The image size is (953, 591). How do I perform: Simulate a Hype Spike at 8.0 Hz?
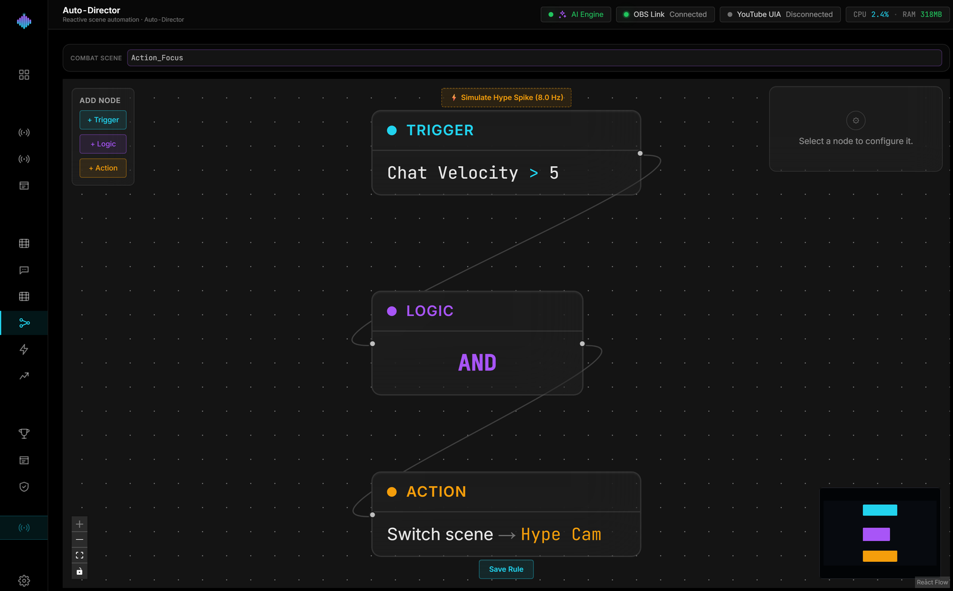(506, 98)
